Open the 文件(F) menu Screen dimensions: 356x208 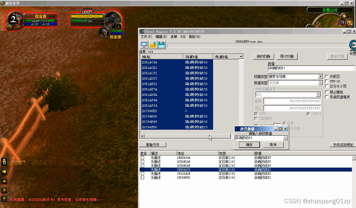click(x=146, y=37)
